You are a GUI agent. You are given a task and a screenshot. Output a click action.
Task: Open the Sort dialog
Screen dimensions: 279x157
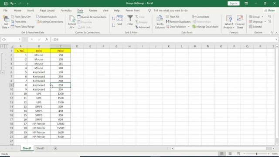(119, 20)
